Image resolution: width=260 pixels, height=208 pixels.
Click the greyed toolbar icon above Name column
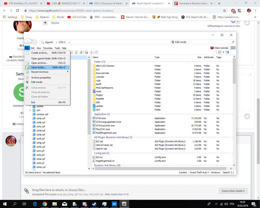click(96, 52)
